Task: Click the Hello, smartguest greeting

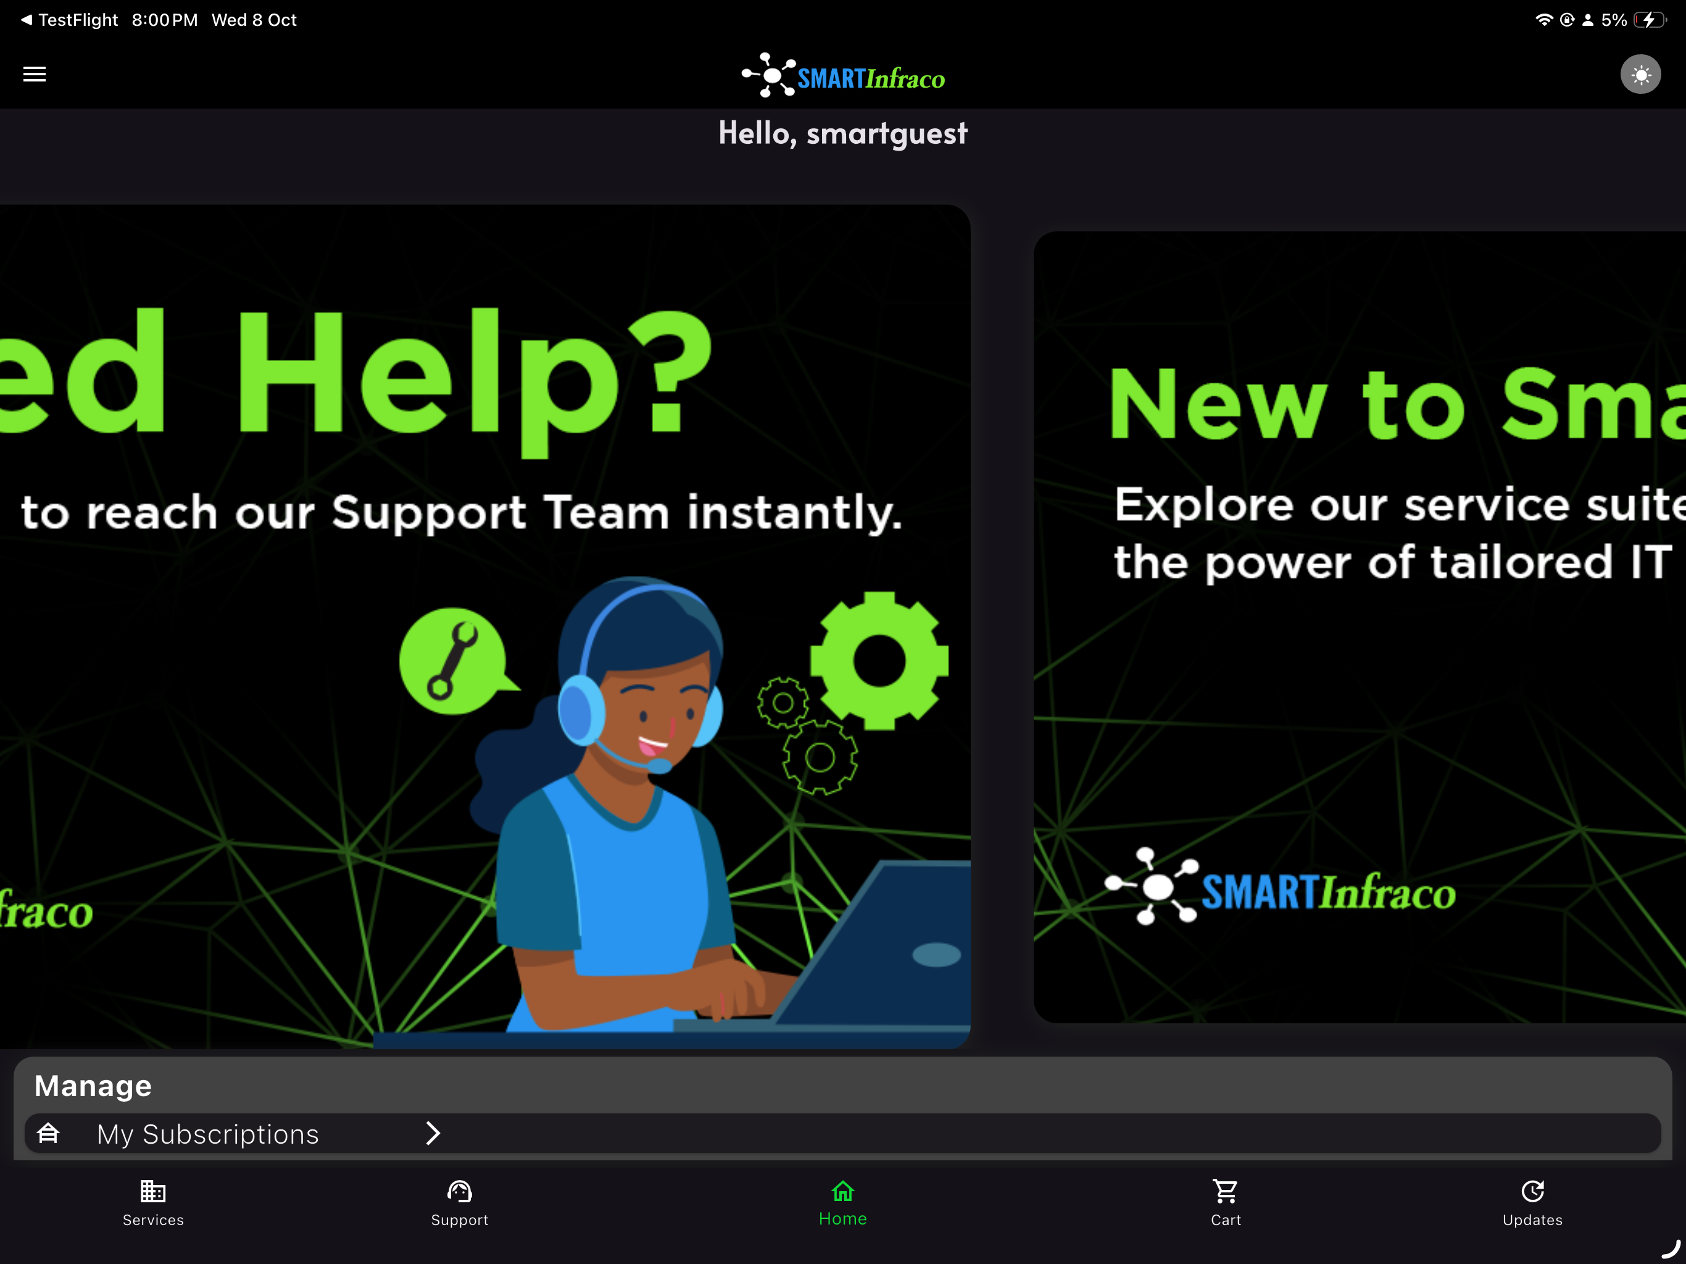Action: click(843, 133)
